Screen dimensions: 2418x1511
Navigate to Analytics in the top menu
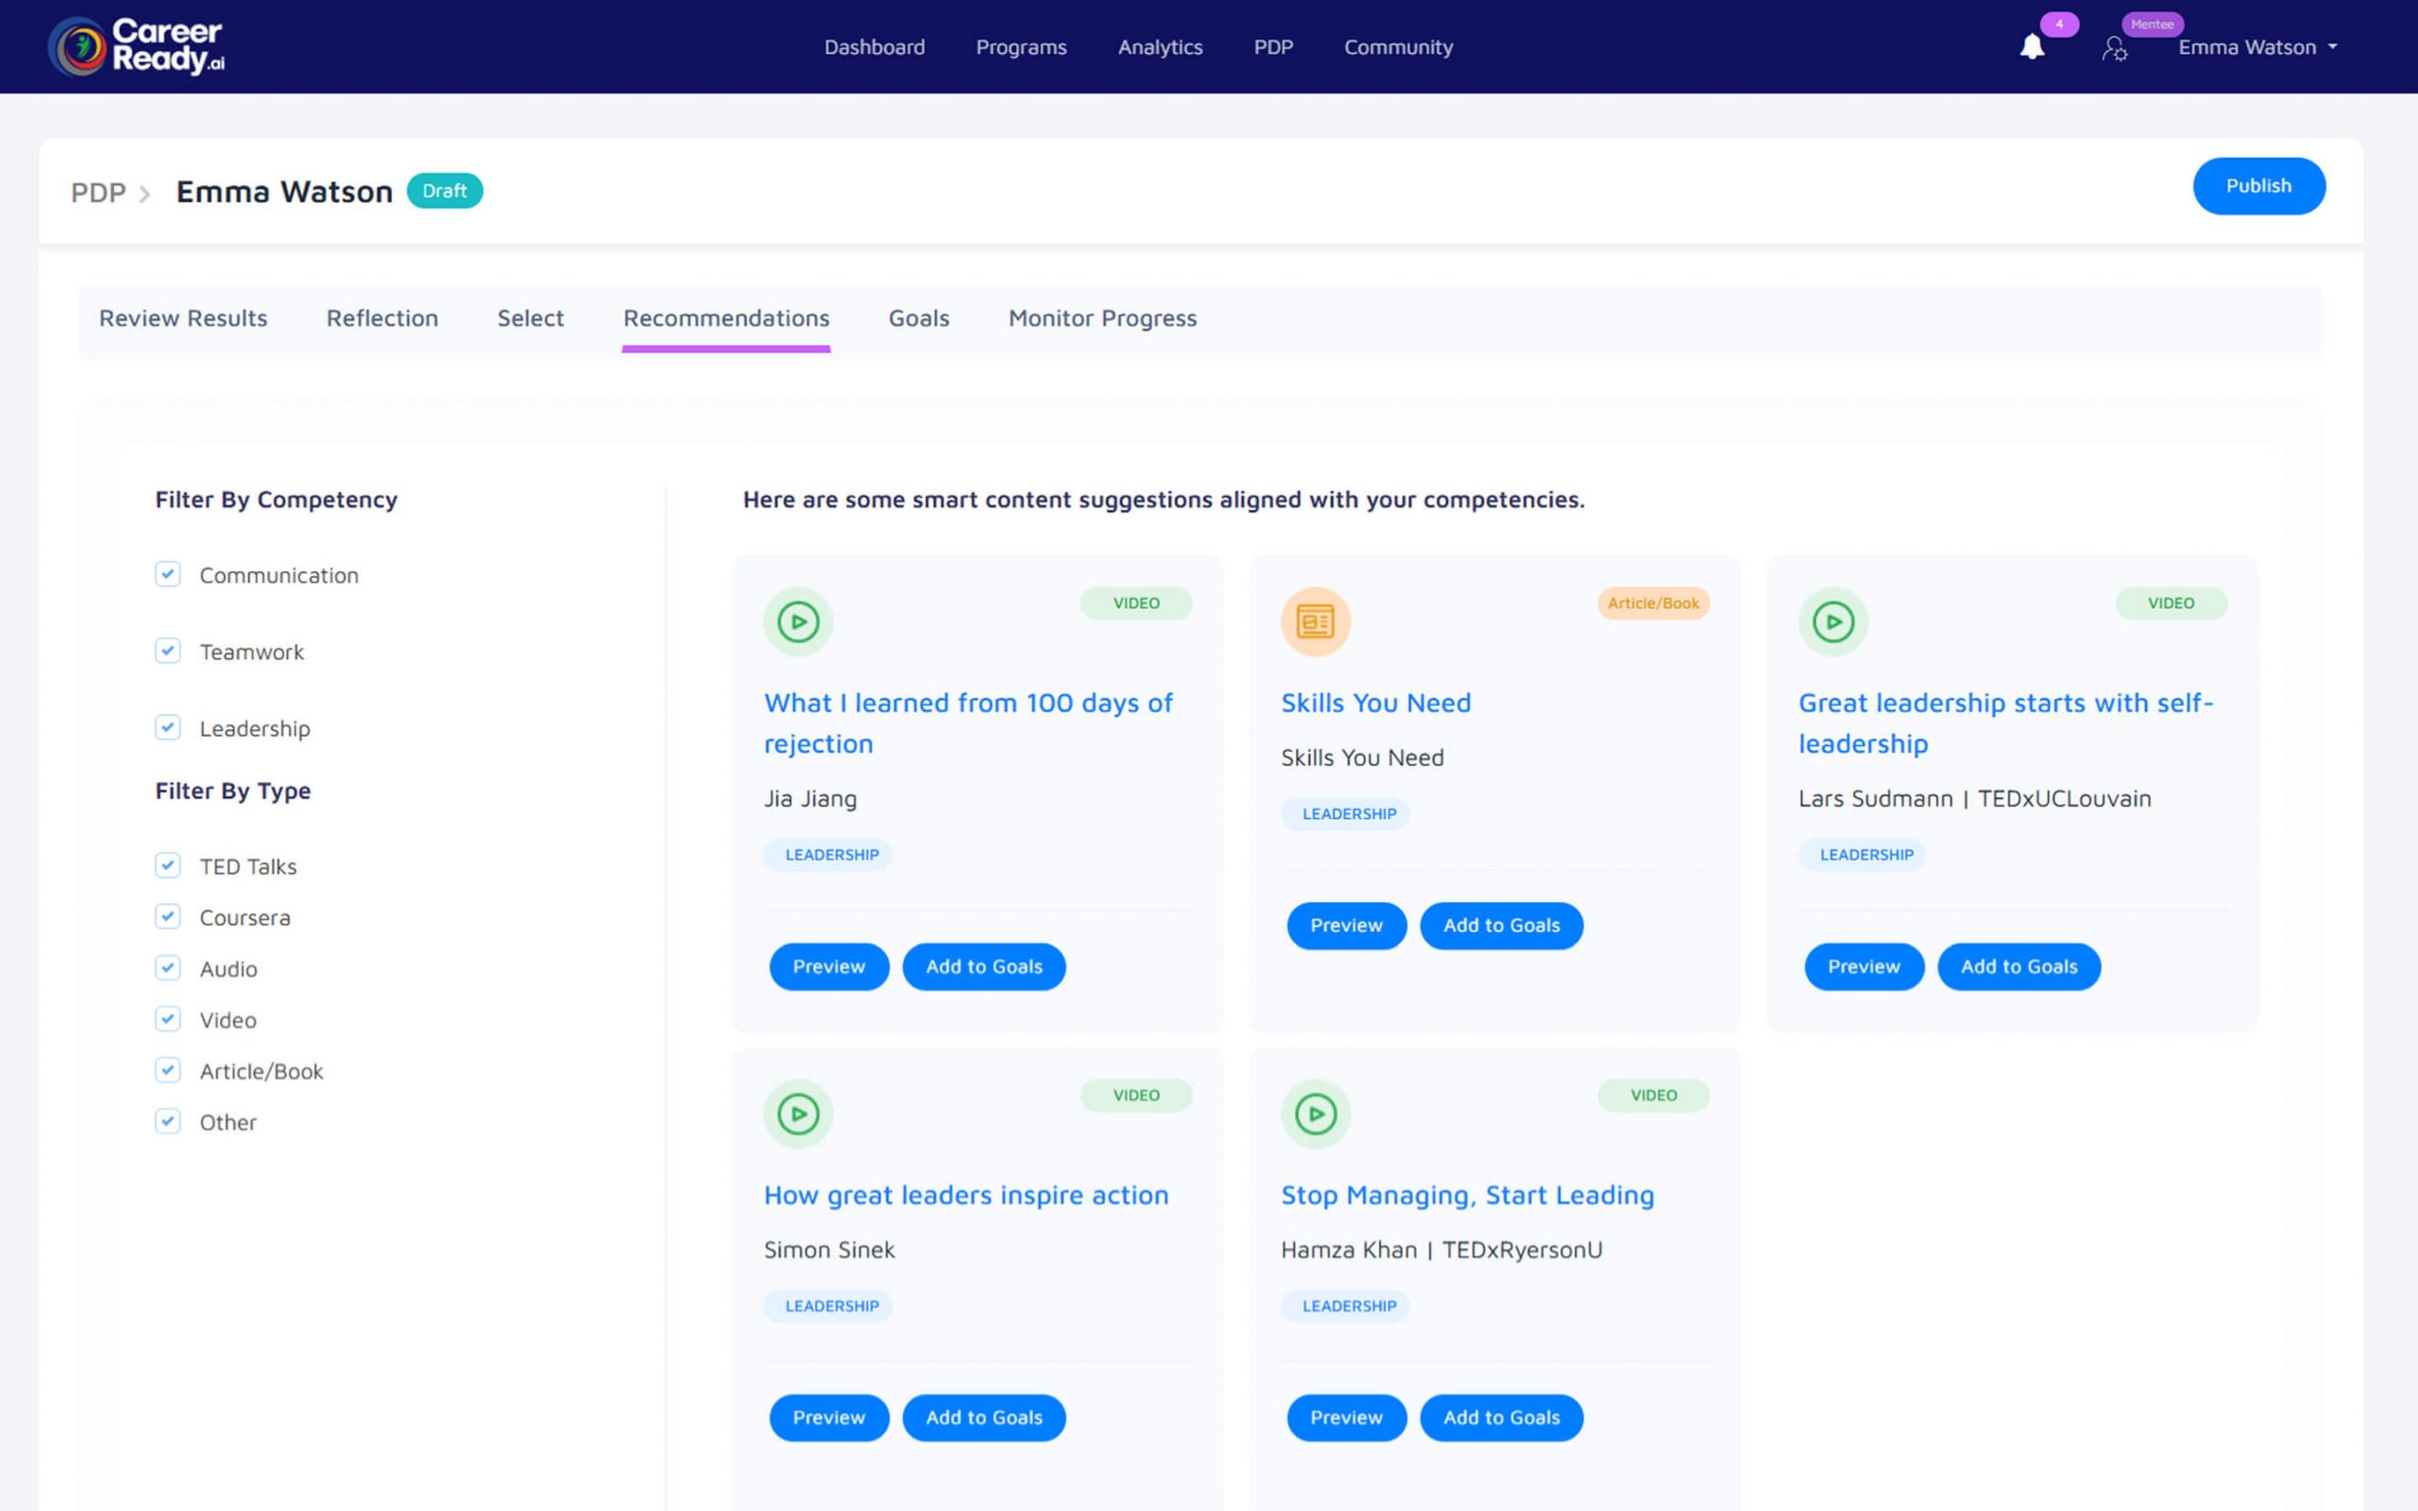(1159, 46)
